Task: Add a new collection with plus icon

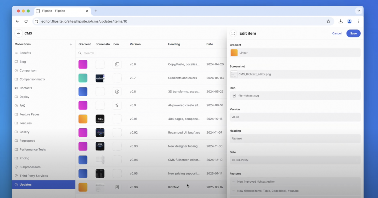Action: click(71, 44)
